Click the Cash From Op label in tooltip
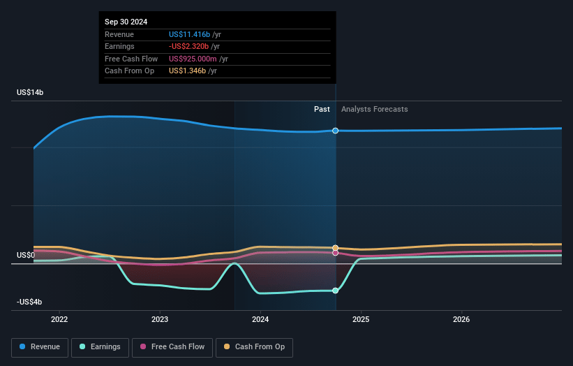The image size is (573, 366). (129, 71)
